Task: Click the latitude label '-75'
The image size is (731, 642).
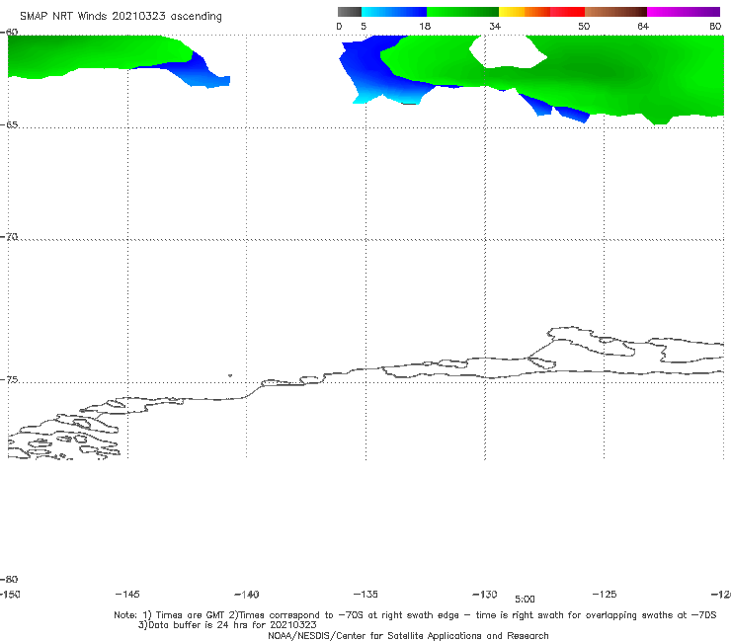Action: tap(9, 379)
